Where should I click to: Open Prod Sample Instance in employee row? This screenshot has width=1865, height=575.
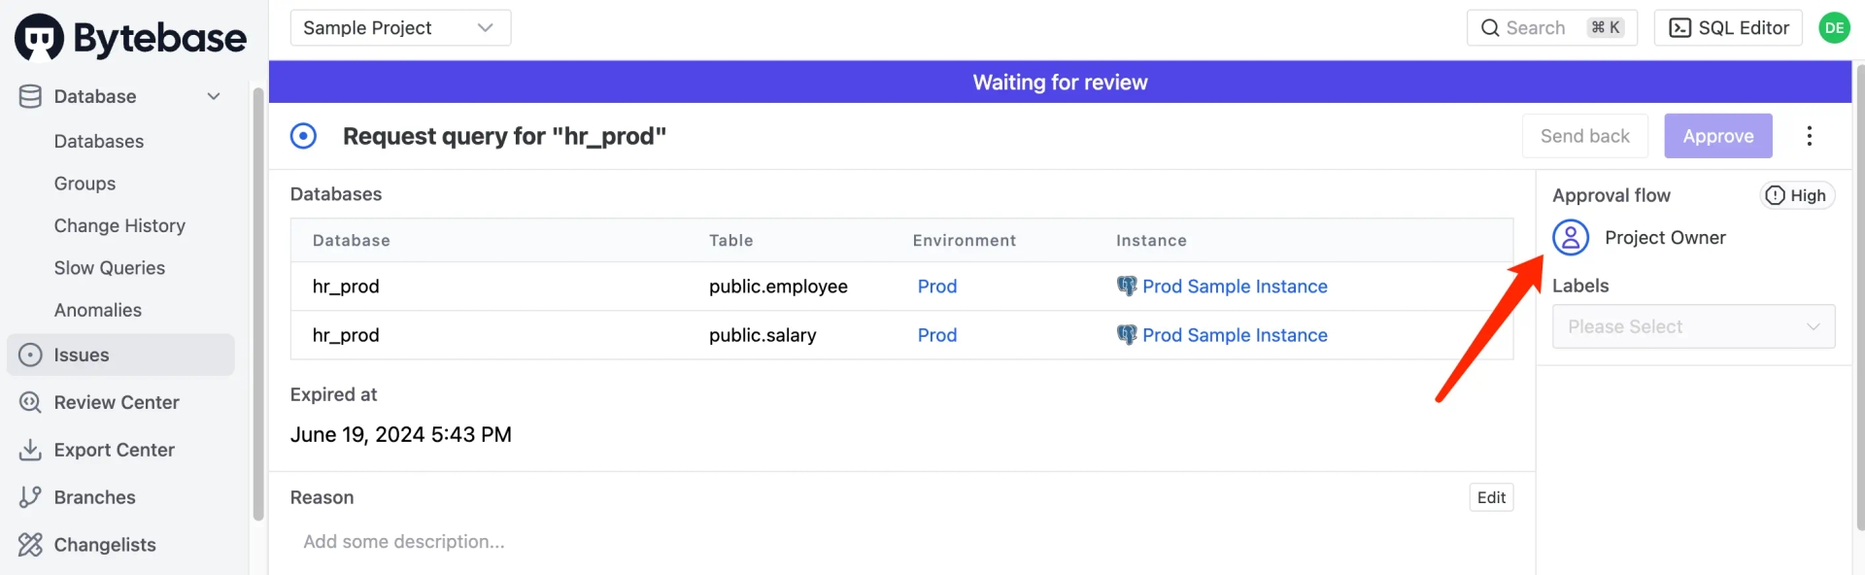(x=1235, y=287)
